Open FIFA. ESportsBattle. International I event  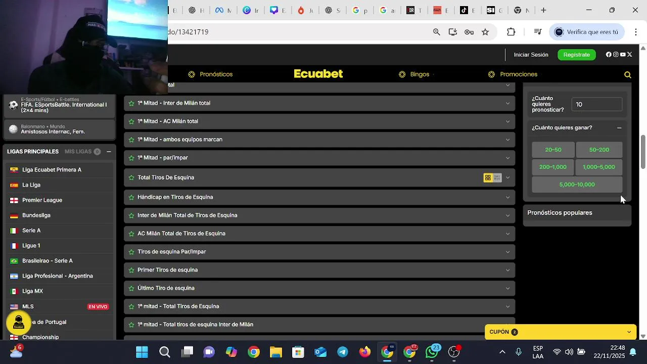(60, 105)
